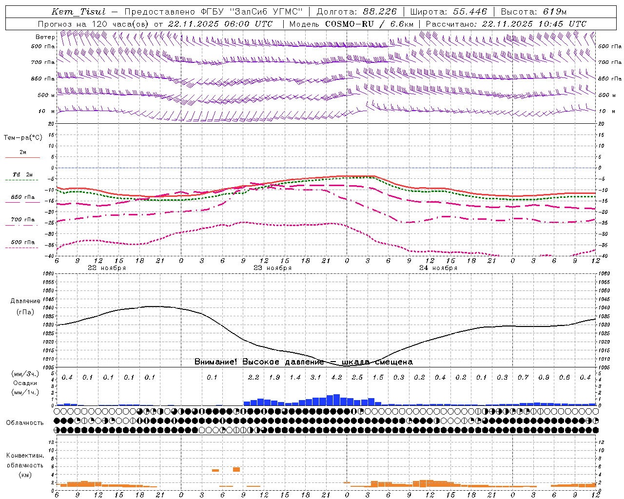The image size is (624, 499).
Task: Click the 23 ноября date label
Action: (x=273, y=268)
